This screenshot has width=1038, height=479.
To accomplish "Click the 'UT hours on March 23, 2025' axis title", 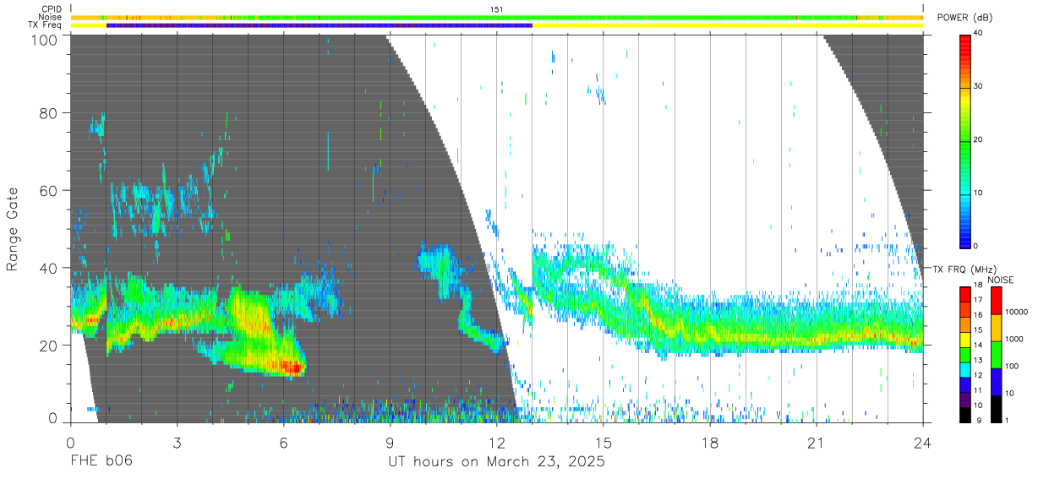I will (x=496, y=462).
